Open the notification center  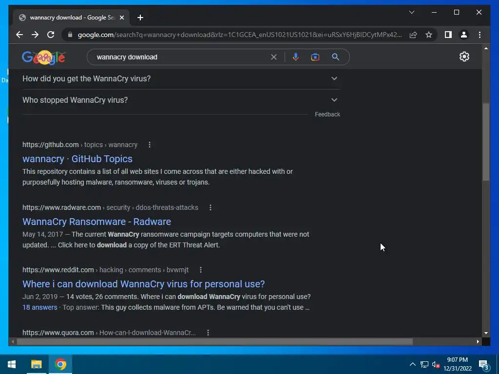[484, 365]
